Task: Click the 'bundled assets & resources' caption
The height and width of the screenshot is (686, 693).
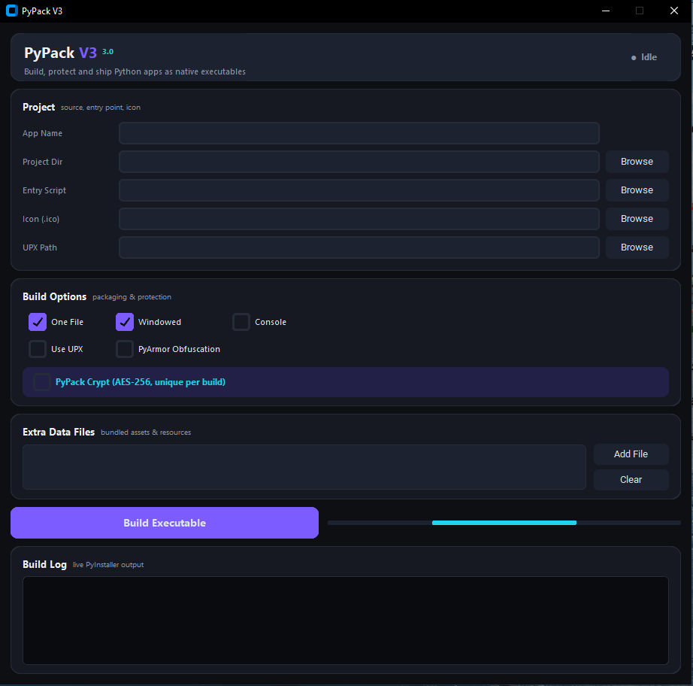Action: pos(146,433)
